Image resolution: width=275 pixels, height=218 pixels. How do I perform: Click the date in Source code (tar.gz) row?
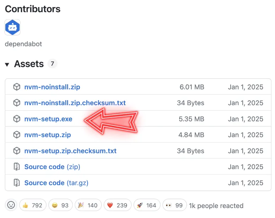(x=246, y=183)
